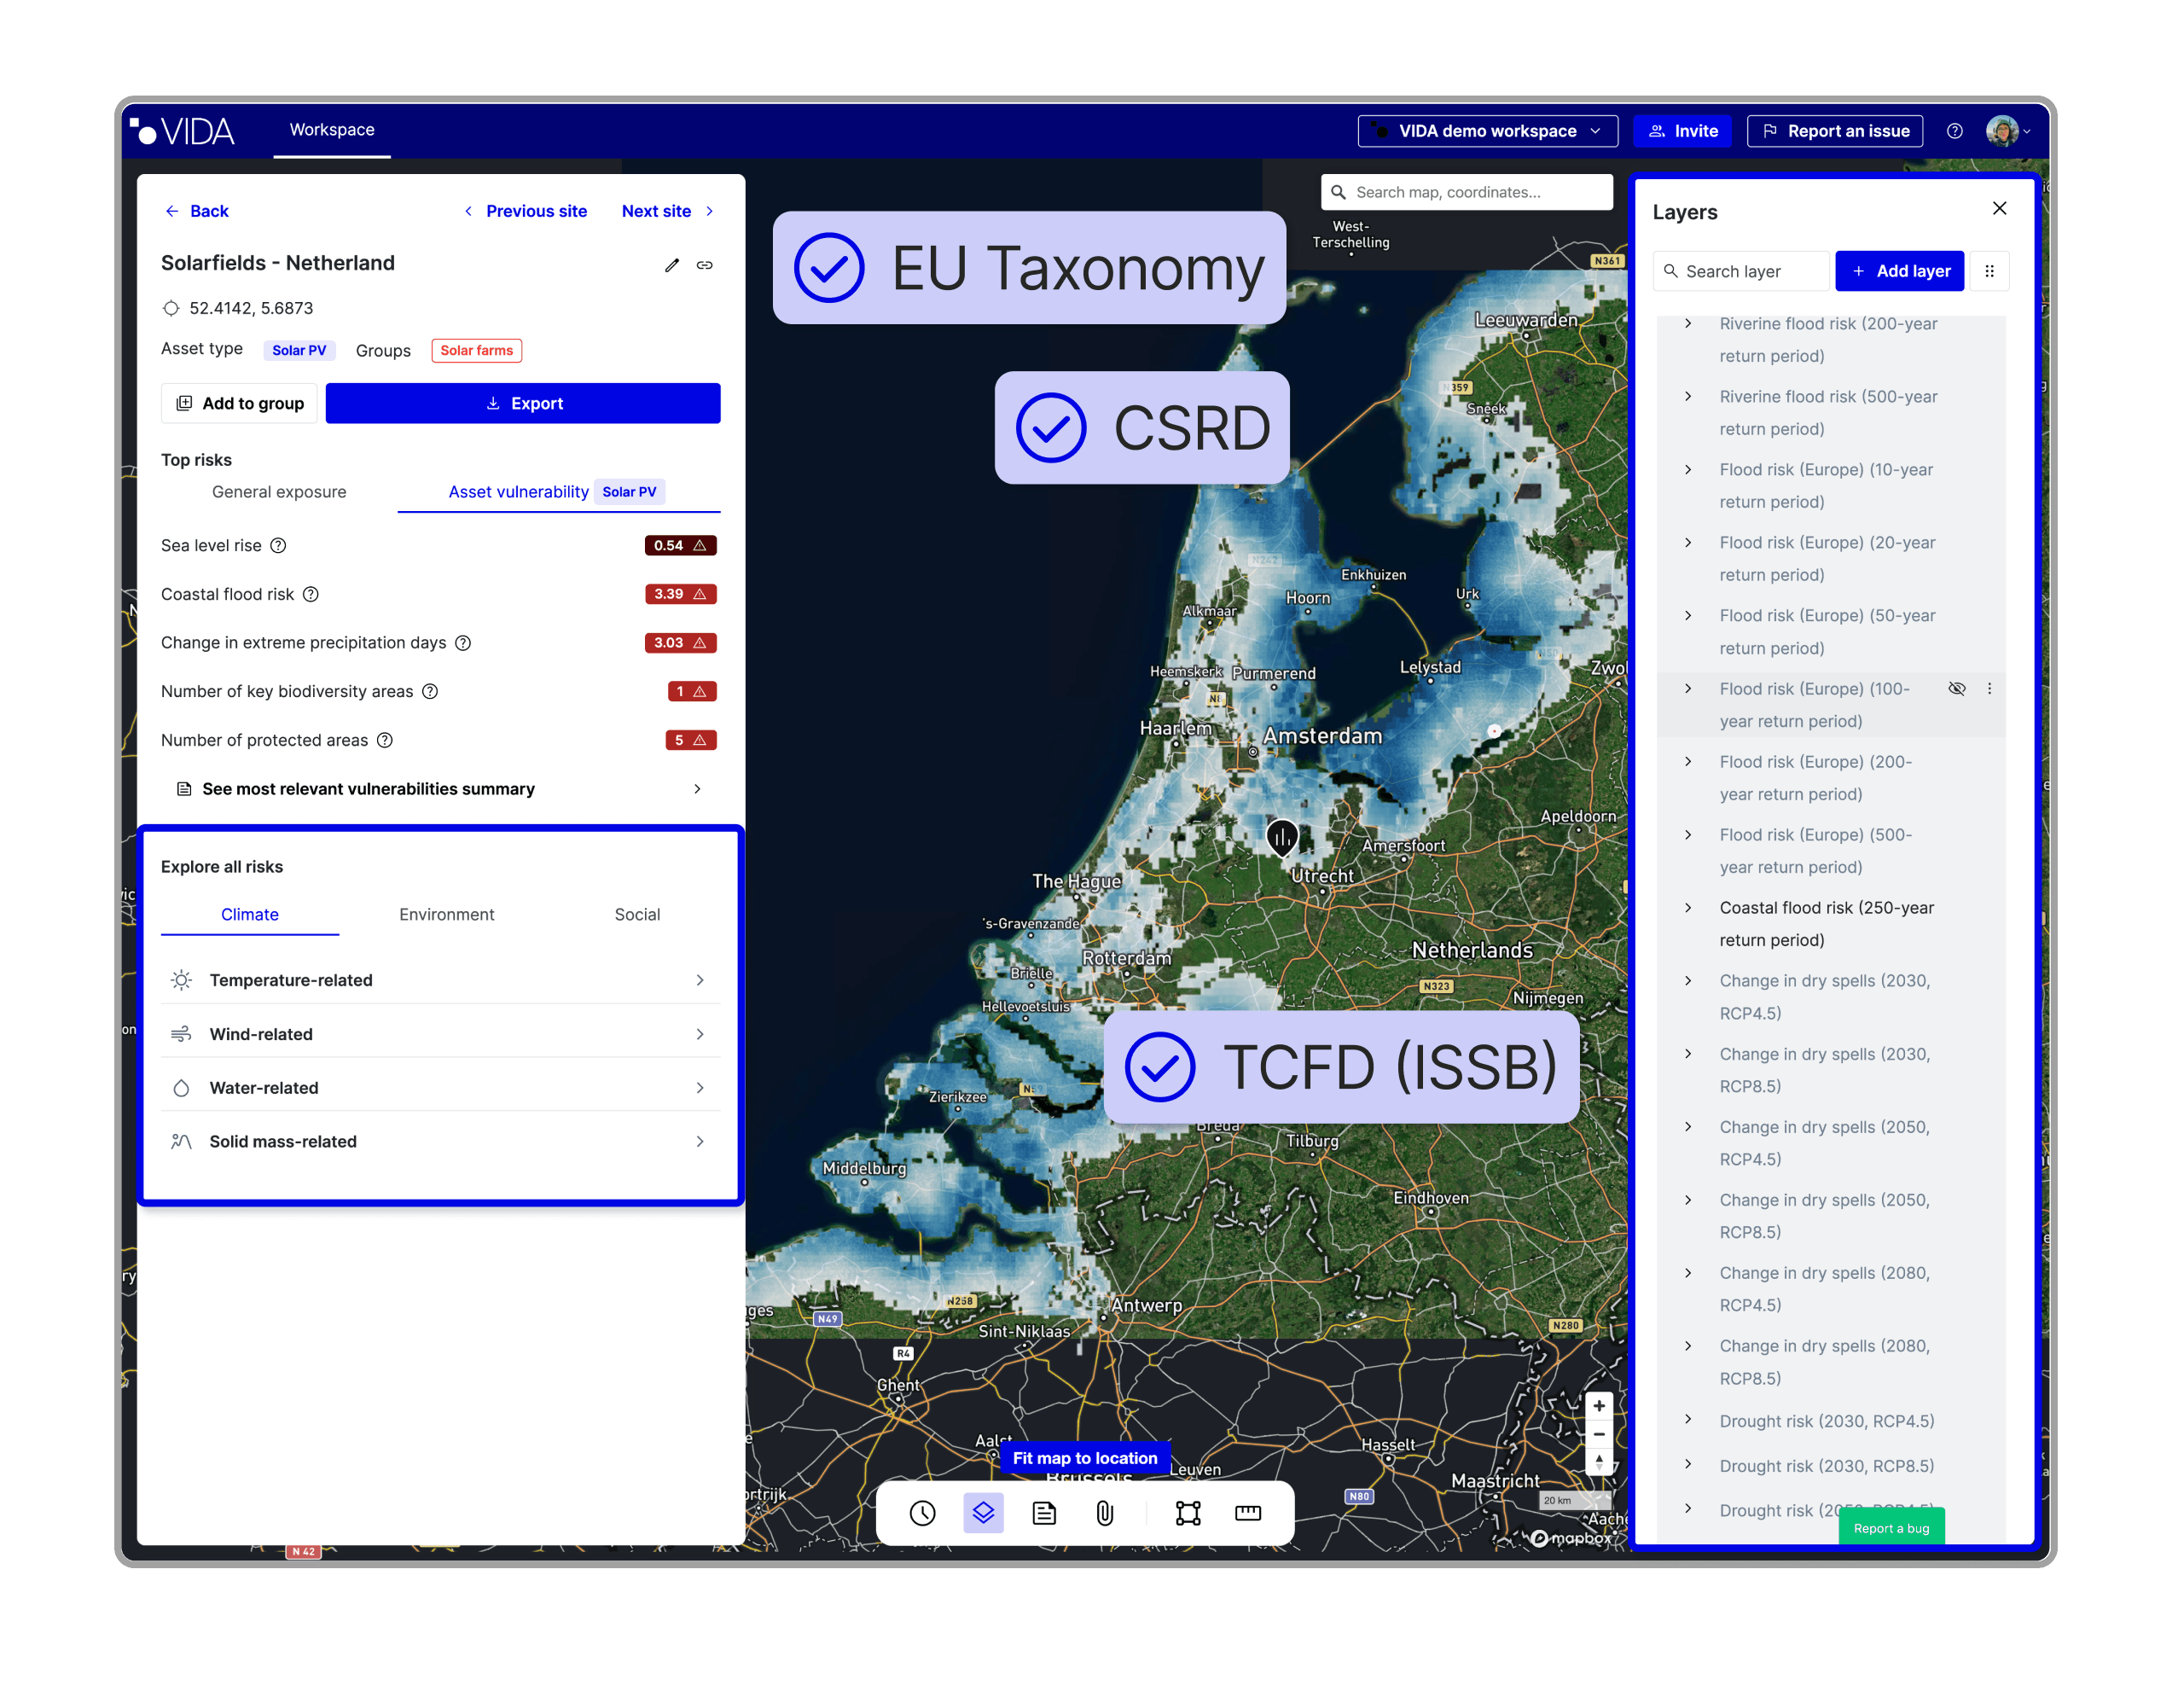The width and height of the screenshot is (2184, 1703).
Task: Switch to the Environment risks tab
Action: pos(446,914)
